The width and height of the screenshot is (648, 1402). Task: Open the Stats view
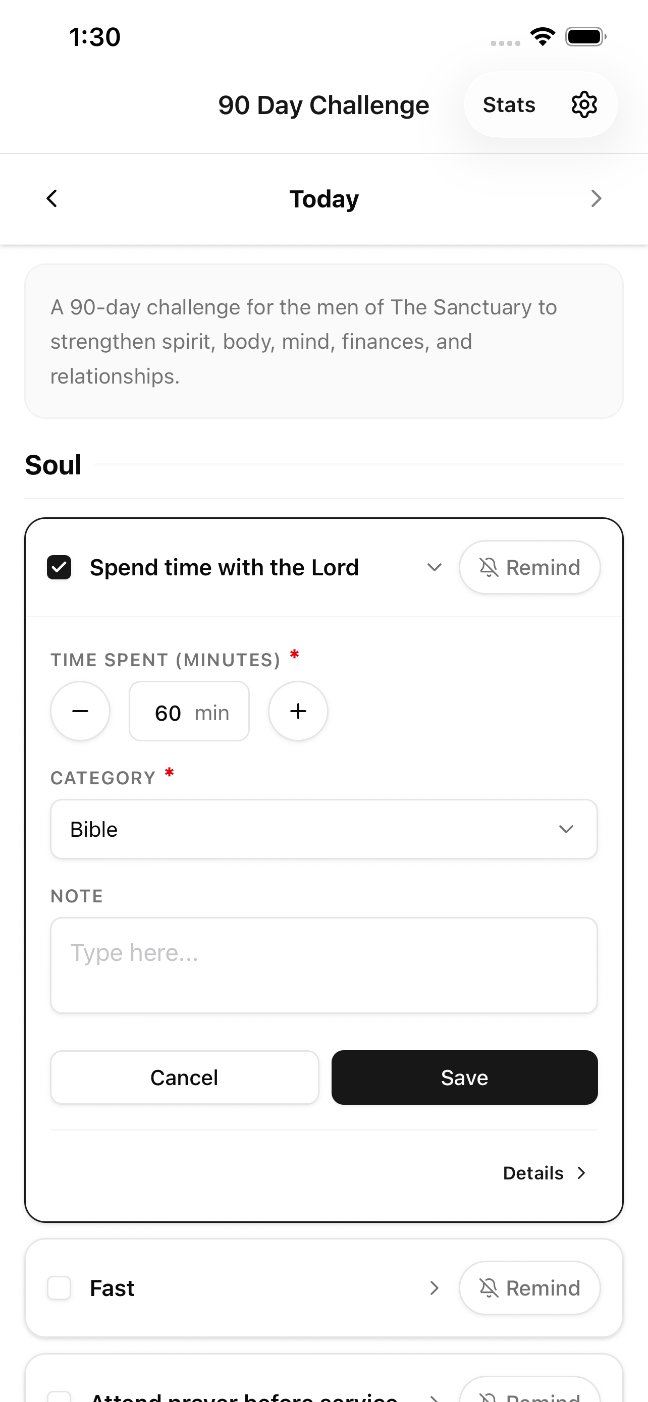(x=509, y=104)
